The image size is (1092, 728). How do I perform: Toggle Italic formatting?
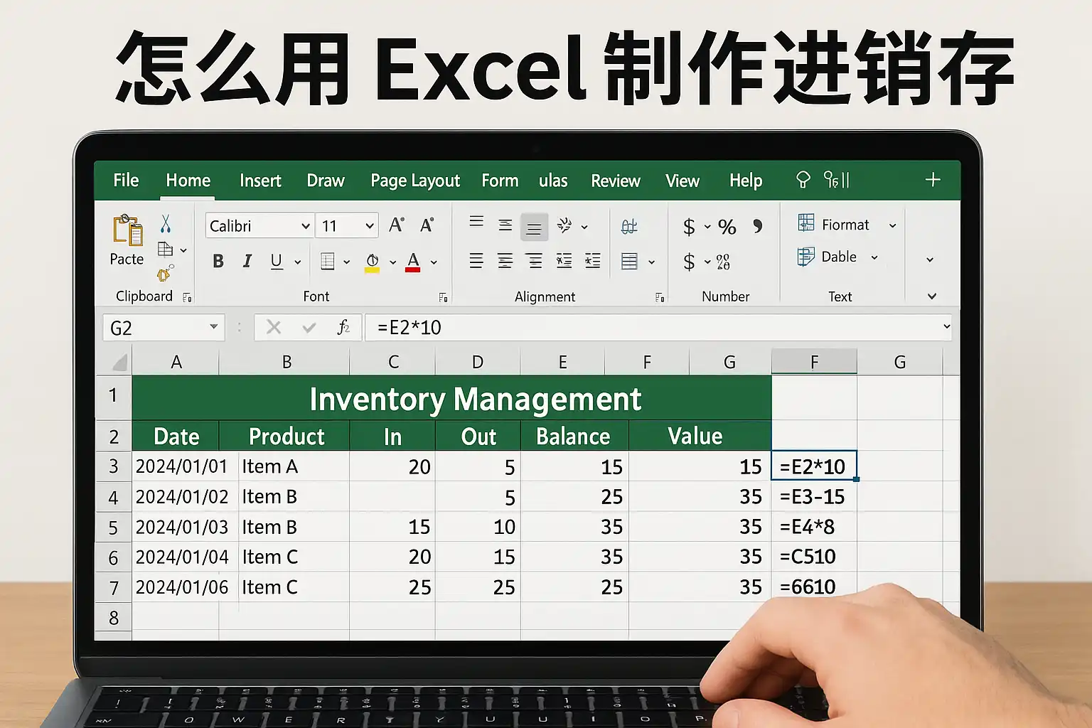pyautogui.click(x=247, y=262)
